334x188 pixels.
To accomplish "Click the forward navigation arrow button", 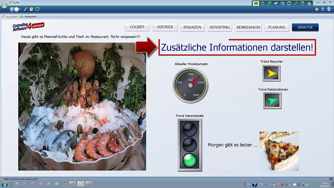I will point(16,9).
